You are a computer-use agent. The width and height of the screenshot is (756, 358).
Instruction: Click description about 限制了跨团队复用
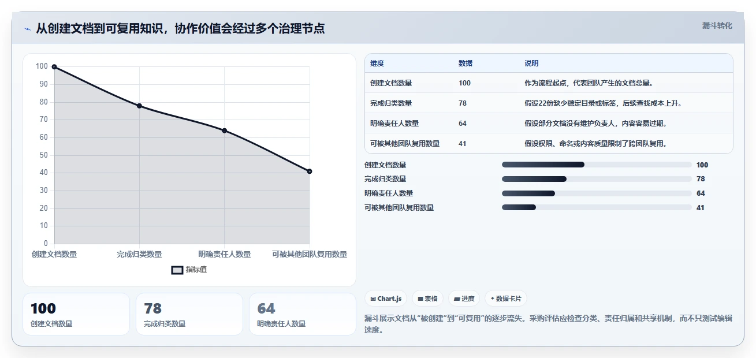point(596,144)
